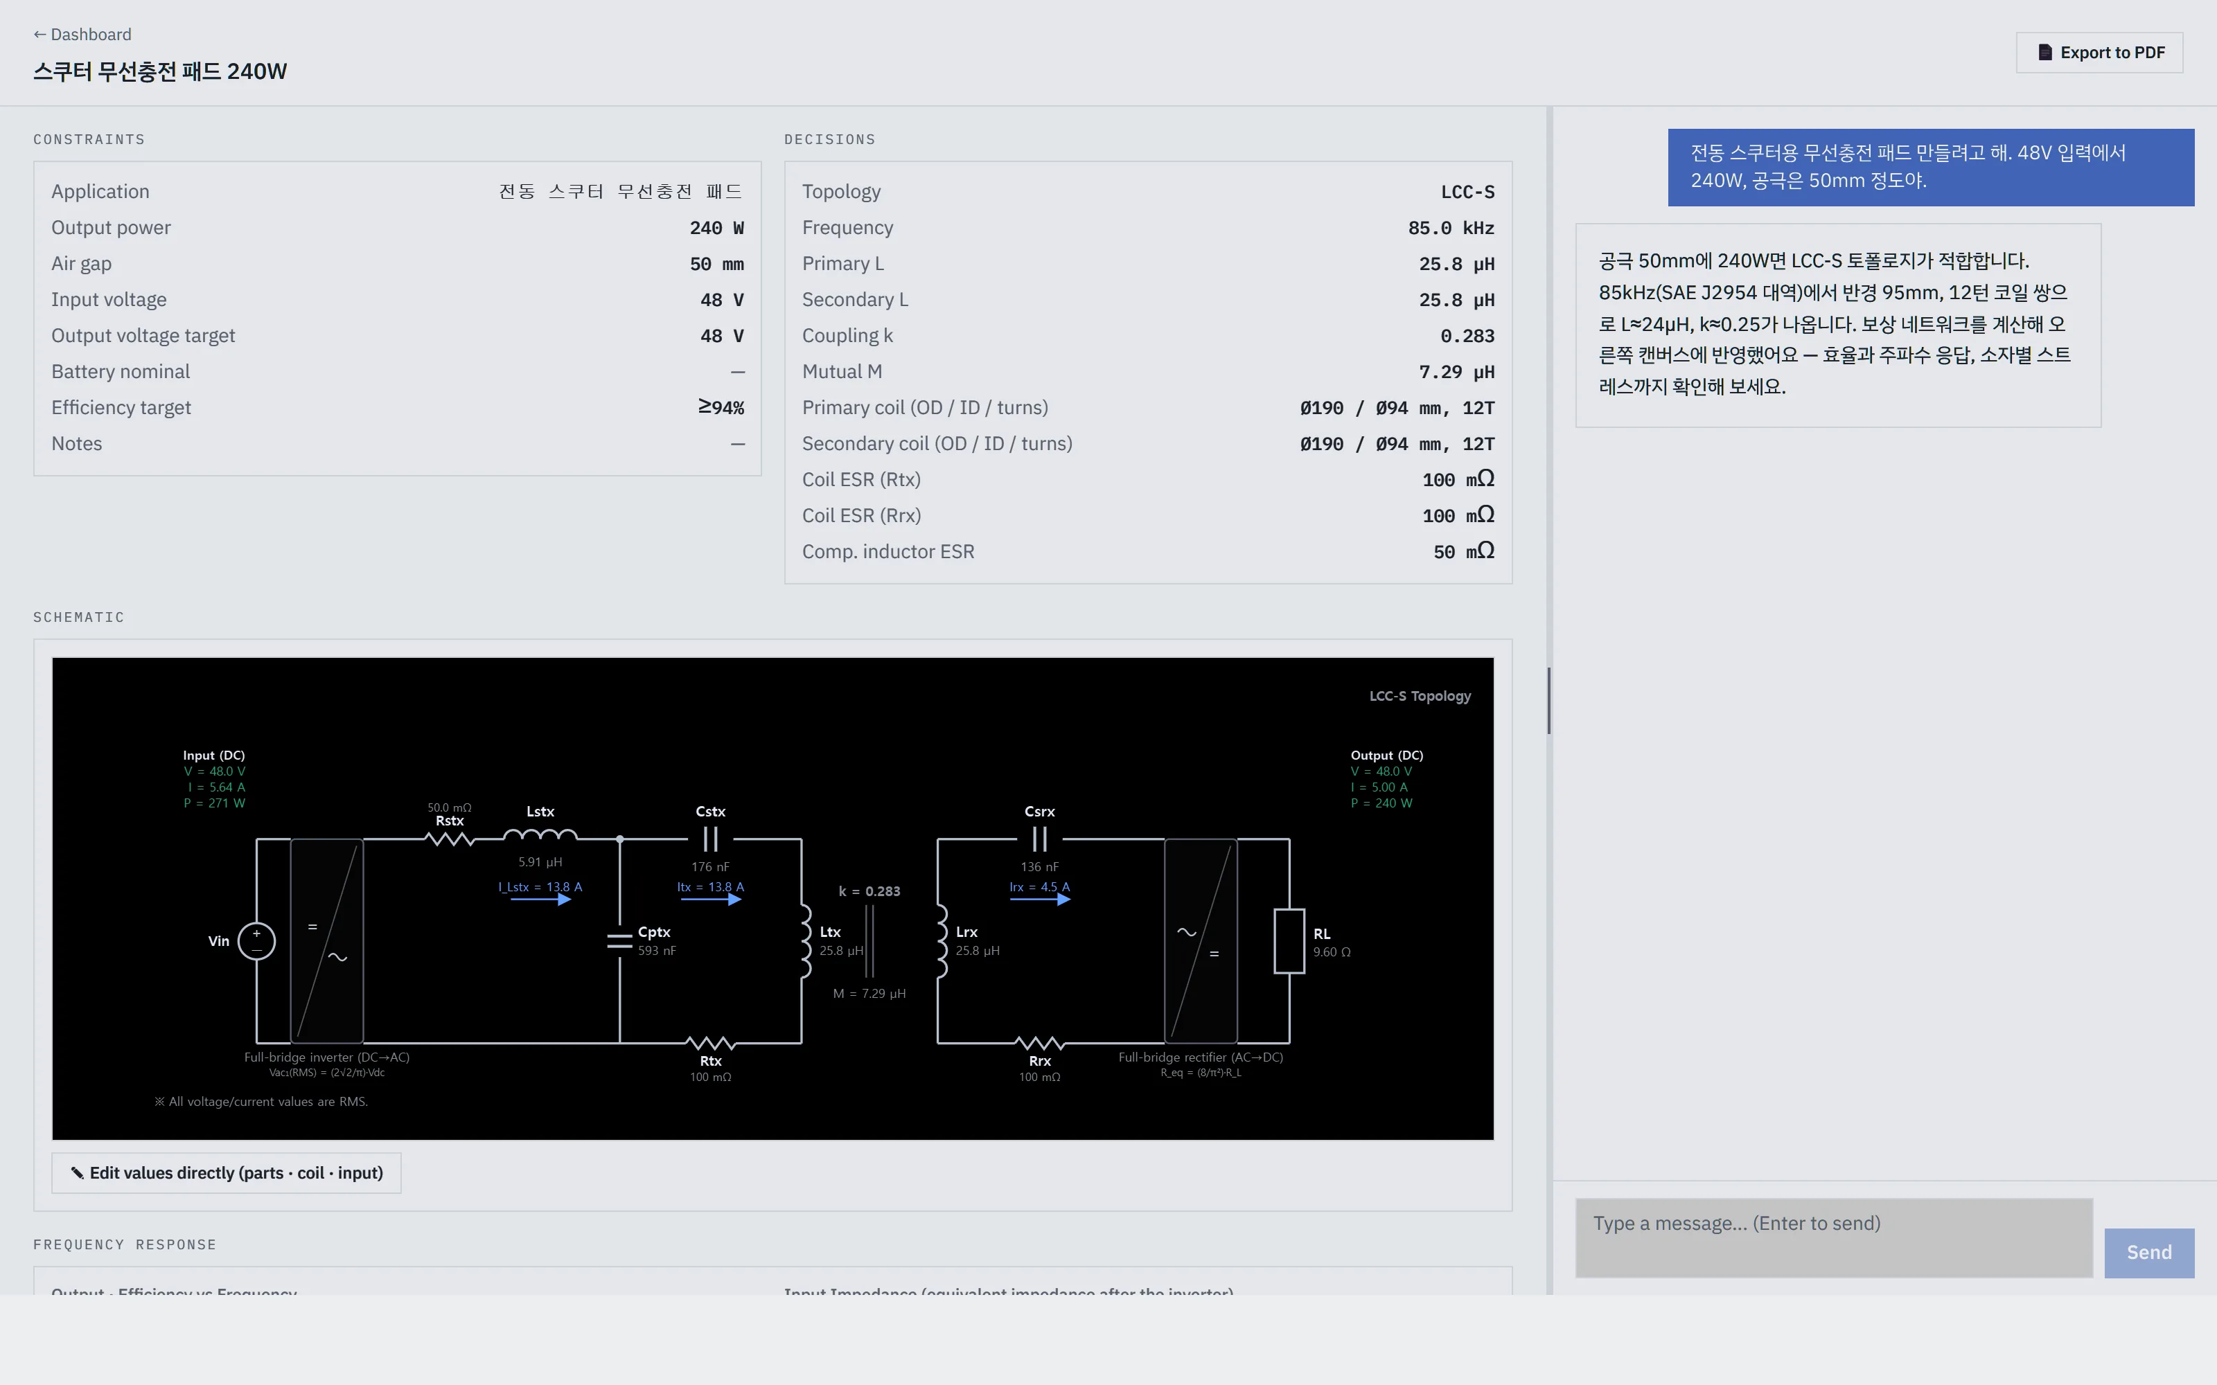Image resolution: width=2217 pixels, height=1385 pixels.
Task: Click the Cstx series capacitor symbol
Action: tap(711, 839)
